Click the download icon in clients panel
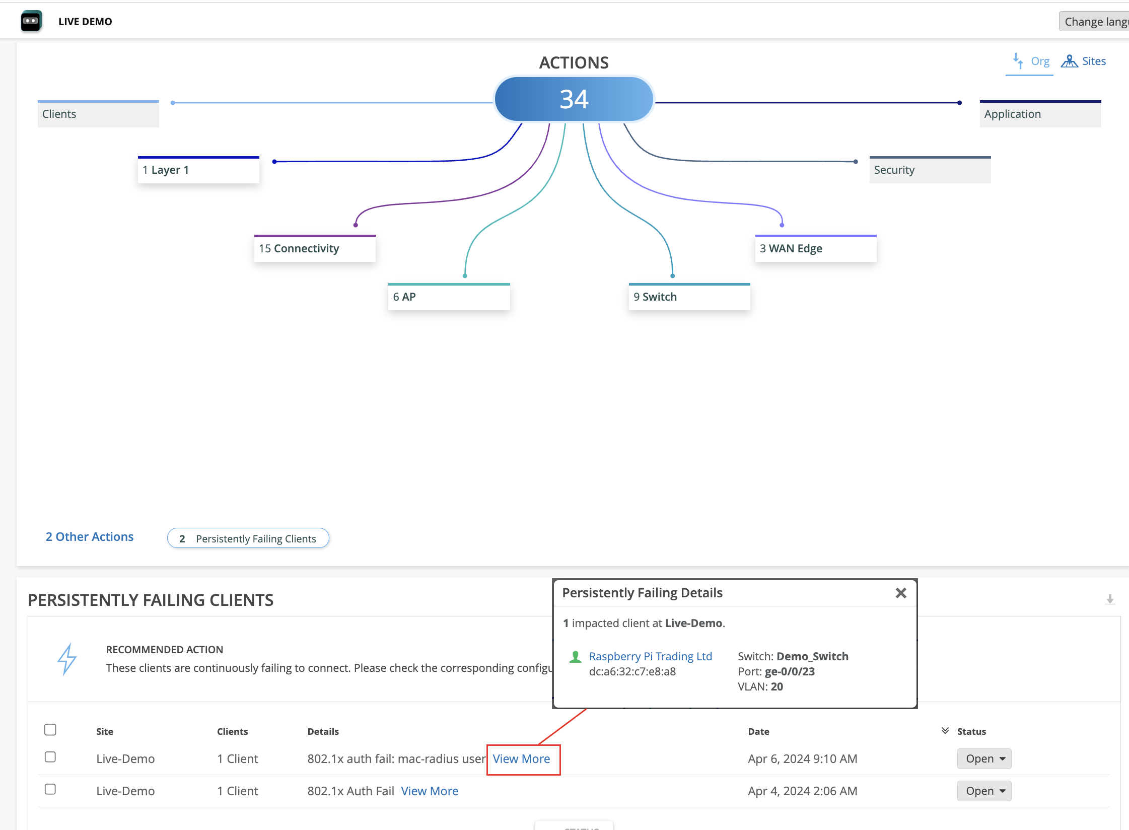The image size is (1129, 830). [1109, 599]
